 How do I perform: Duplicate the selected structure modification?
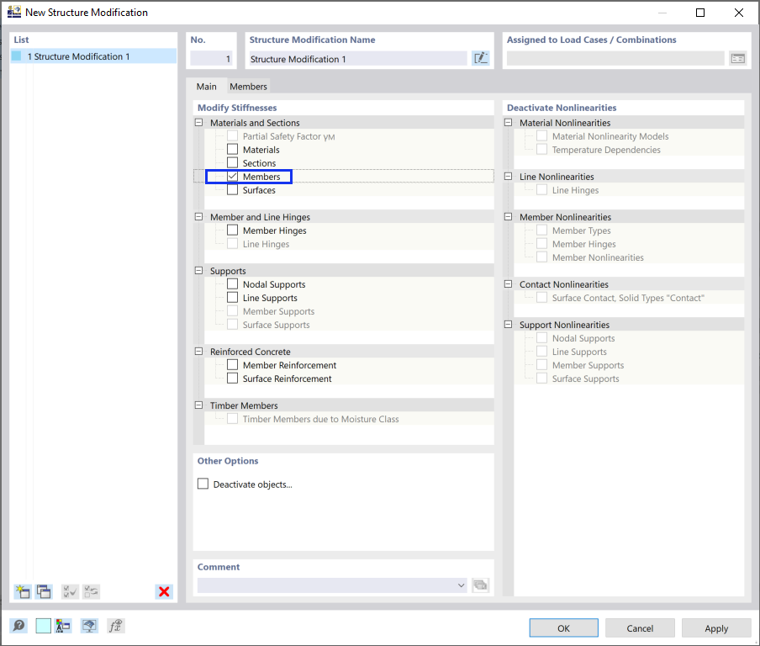[x=44, y=591]
